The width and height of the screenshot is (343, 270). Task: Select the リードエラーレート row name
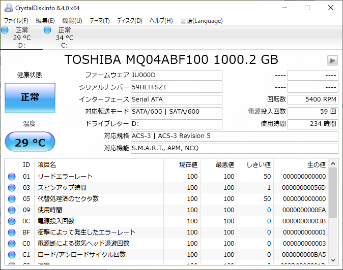pyautogui.click(x=65, y=177)
